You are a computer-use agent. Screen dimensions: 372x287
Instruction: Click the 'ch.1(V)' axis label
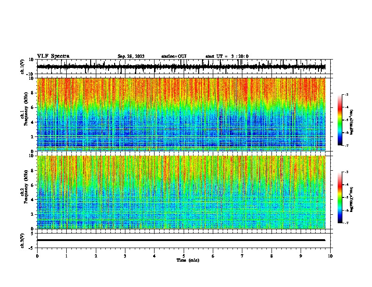23,67
